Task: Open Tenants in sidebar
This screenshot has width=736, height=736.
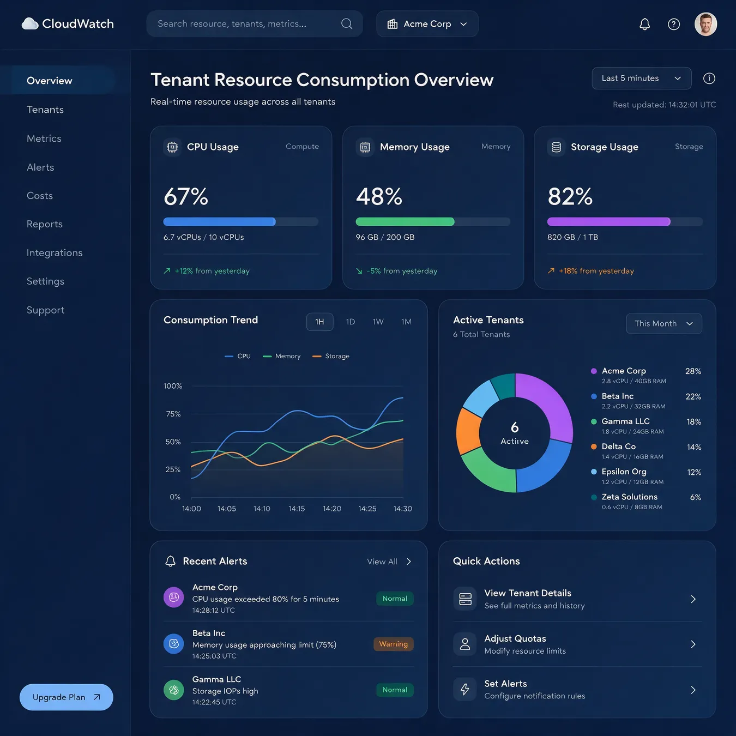Action: tap(45, 110)
